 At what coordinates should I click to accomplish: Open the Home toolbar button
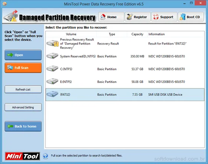coord(111,17)
